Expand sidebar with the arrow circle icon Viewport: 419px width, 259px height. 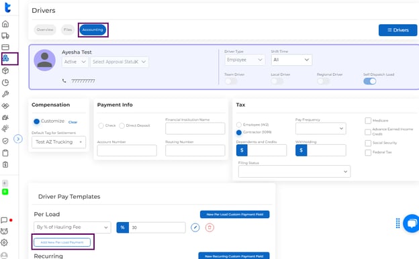(x=18, y=139)
